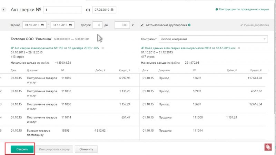This screenshot has height=155, width=276.
Task: Click the Сверить button
Action: (22, 149)
